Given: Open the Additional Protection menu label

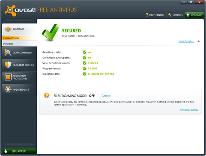Looking at the screenshot, I should click(x=20, y=77).
